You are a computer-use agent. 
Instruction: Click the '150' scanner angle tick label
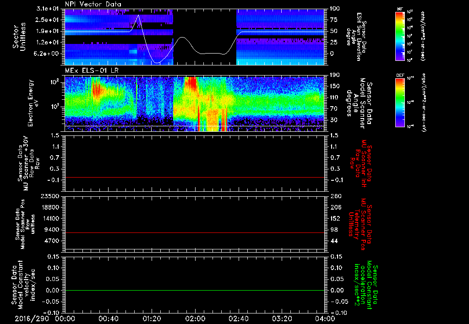(x=335, y=86)
